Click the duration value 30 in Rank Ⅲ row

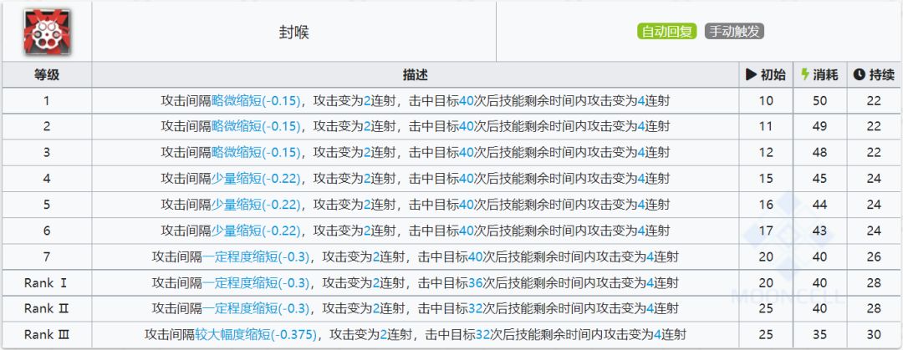click(x=874, y=335)
